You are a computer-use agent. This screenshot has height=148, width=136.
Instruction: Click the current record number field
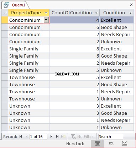38,137
